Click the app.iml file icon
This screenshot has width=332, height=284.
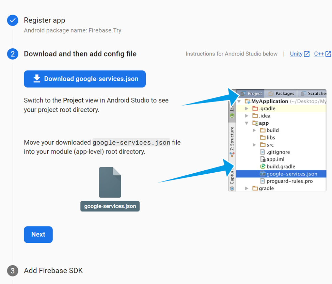(x=263, y=159)
